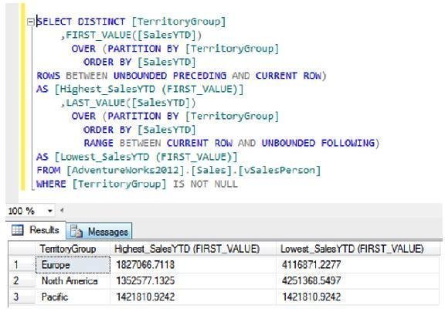Viewport: 448px width, 309px height.
Task: Click the 4251368.5497 value cell
Action: click(358, 280)
